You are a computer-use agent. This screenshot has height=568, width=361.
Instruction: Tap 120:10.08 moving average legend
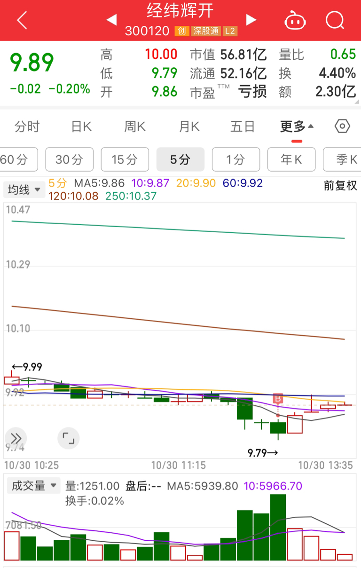coord(73,196)
